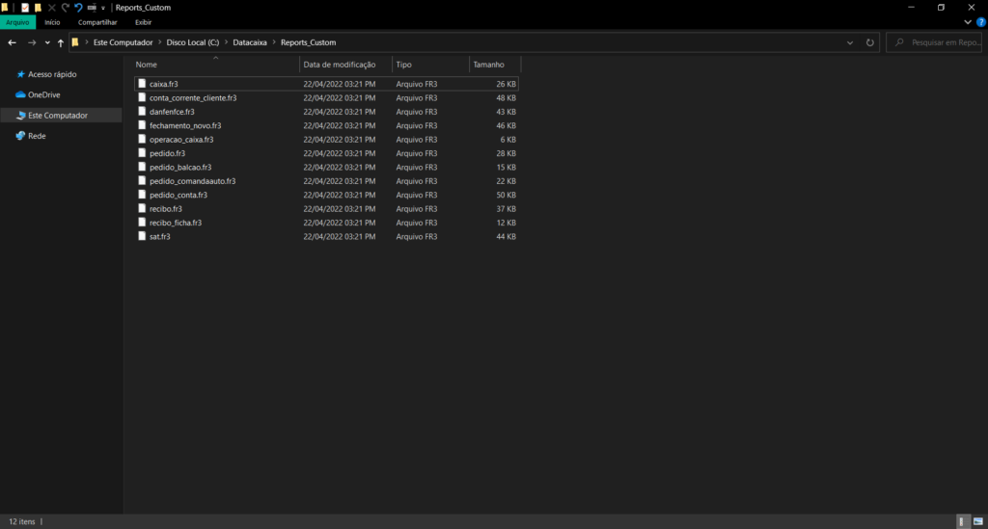The width and height of the screenshot is (988, 529).
Task: Go to Datacaixa in breadcrumb path
Action: [x=250, y=42]
